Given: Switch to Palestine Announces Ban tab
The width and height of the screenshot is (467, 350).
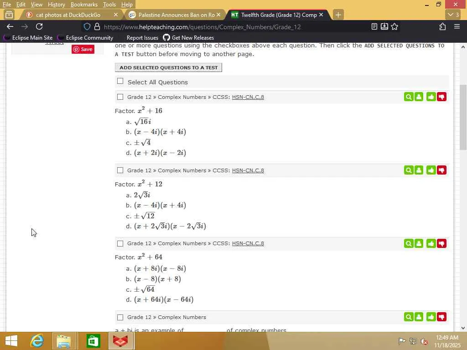Looking at the screenshot, I should pyautogui.click(x=176, y=15).
